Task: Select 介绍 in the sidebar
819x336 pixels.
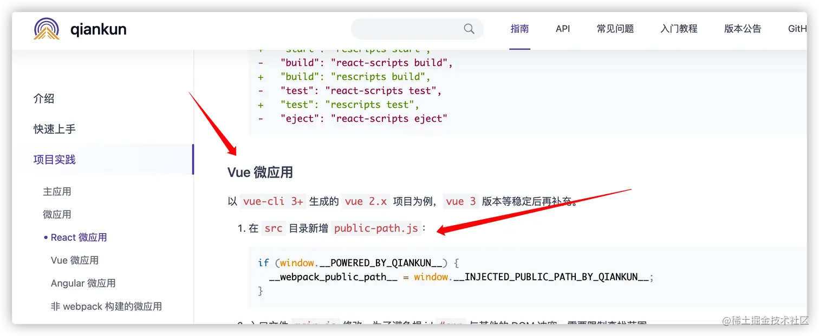Action: pos(44,98)
